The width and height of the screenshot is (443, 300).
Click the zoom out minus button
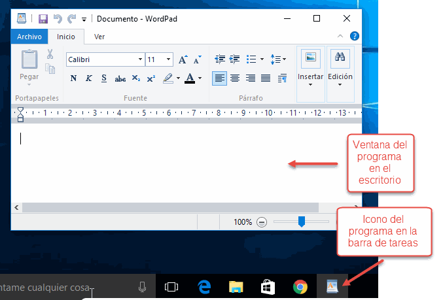[262, 222]
